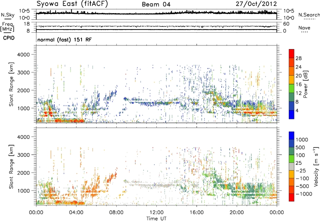Click the 4000 km tick on power panel

click(23, 55)
